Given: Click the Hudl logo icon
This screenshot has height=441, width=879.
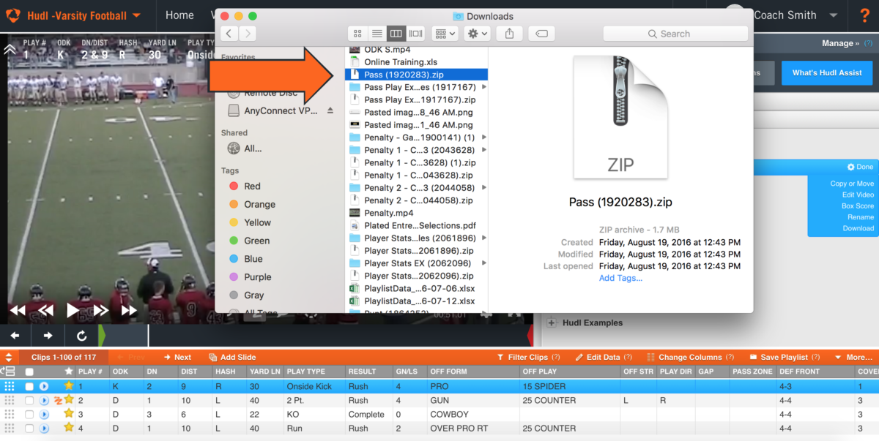Looking at the screenshot, I should click(x=13, y=15).
